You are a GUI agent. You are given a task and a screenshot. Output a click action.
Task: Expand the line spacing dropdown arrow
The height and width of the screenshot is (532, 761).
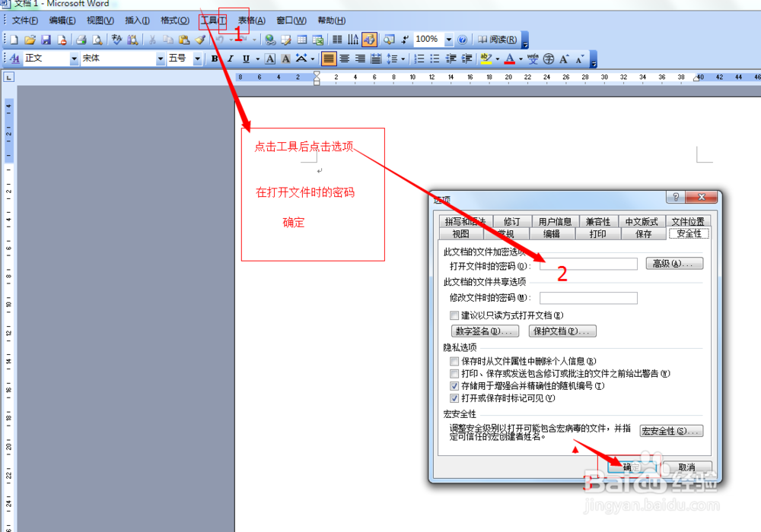403,59
